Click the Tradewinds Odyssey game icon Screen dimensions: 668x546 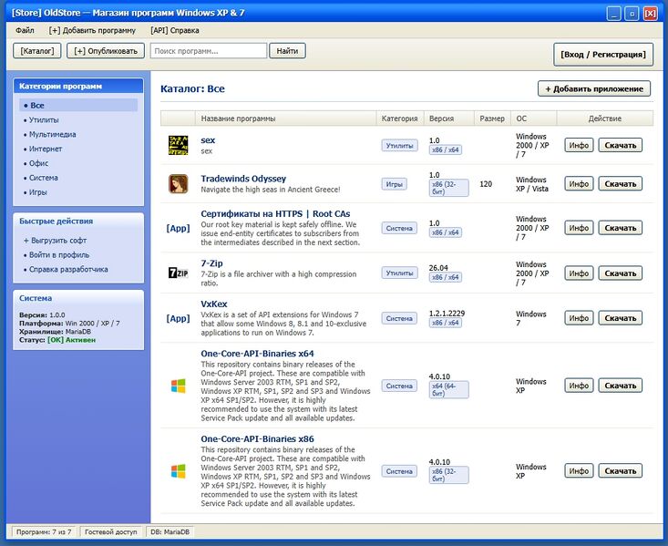pyautogui.click(x=178, y=184)
